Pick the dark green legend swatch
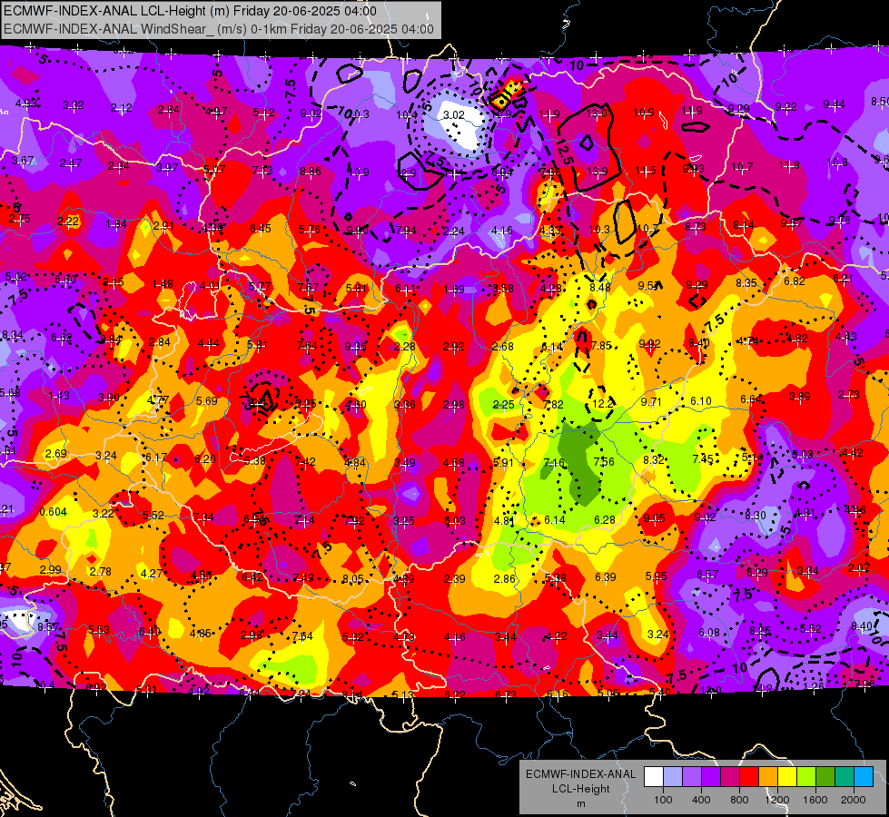Image resolution: width=889 pixels, height=817 pixels. point(825,777)
